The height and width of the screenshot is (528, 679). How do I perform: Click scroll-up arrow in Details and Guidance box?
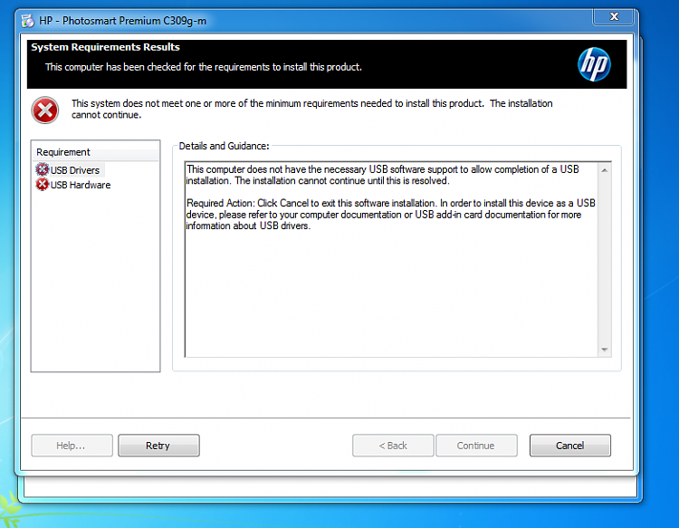pyautogui.click(x=605, y=170)
